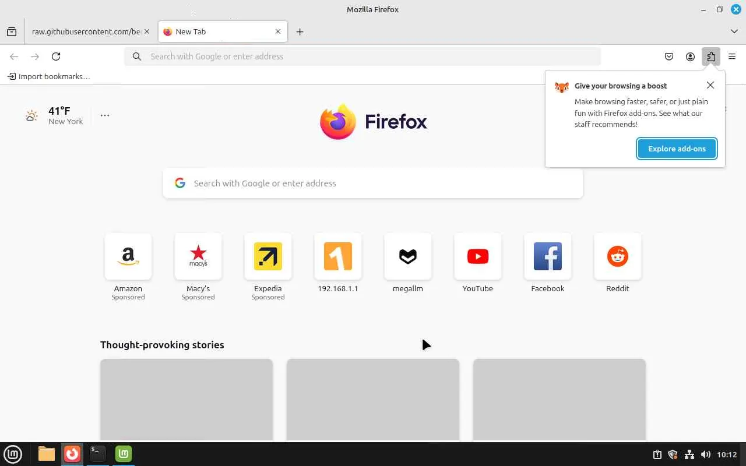Open the third story card placeholder

tap(559, 400)
